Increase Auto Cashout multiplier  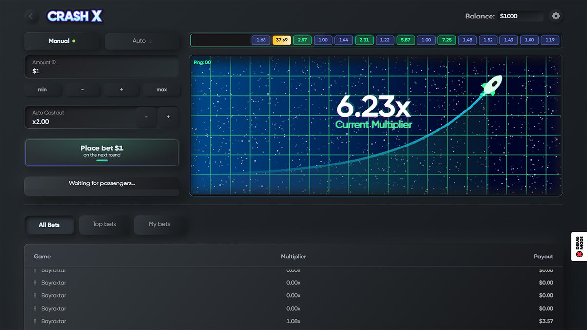click(168, 117)
